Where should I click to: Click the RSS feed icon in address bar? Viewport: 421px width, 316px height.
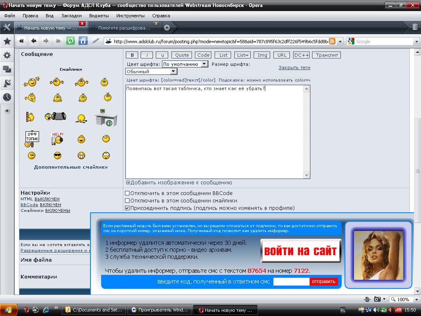coord(332,42)
